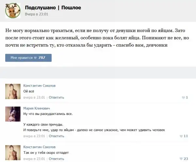Like the «Ой всё» comment with heart icon
Screen dimensions: 196x162
coord(183,97)
